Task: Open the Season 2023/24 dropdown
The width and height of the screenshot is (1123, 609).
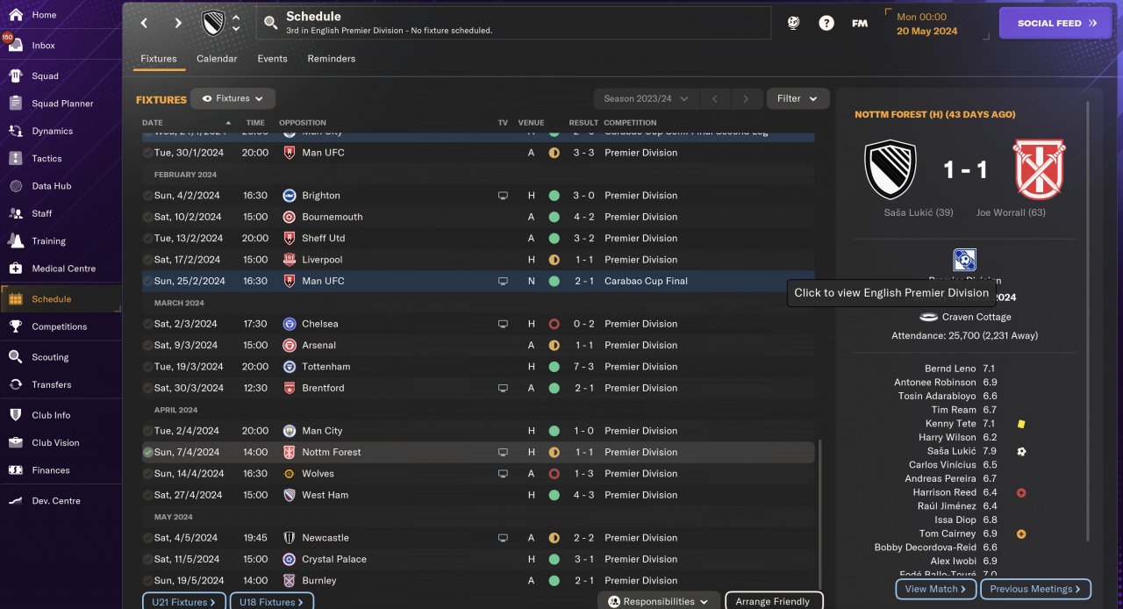Action: (x=647, y=99)
